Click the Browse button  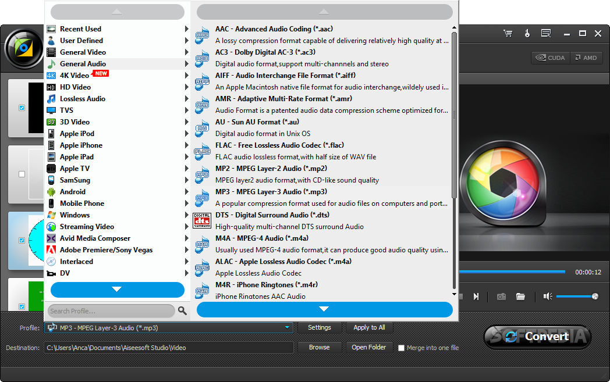[320, 348]
